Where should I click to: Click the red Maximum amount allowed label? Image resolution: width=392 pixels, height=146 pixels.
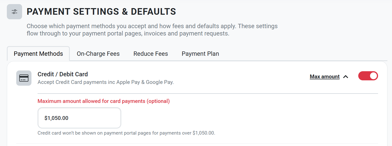pos(104,101)
